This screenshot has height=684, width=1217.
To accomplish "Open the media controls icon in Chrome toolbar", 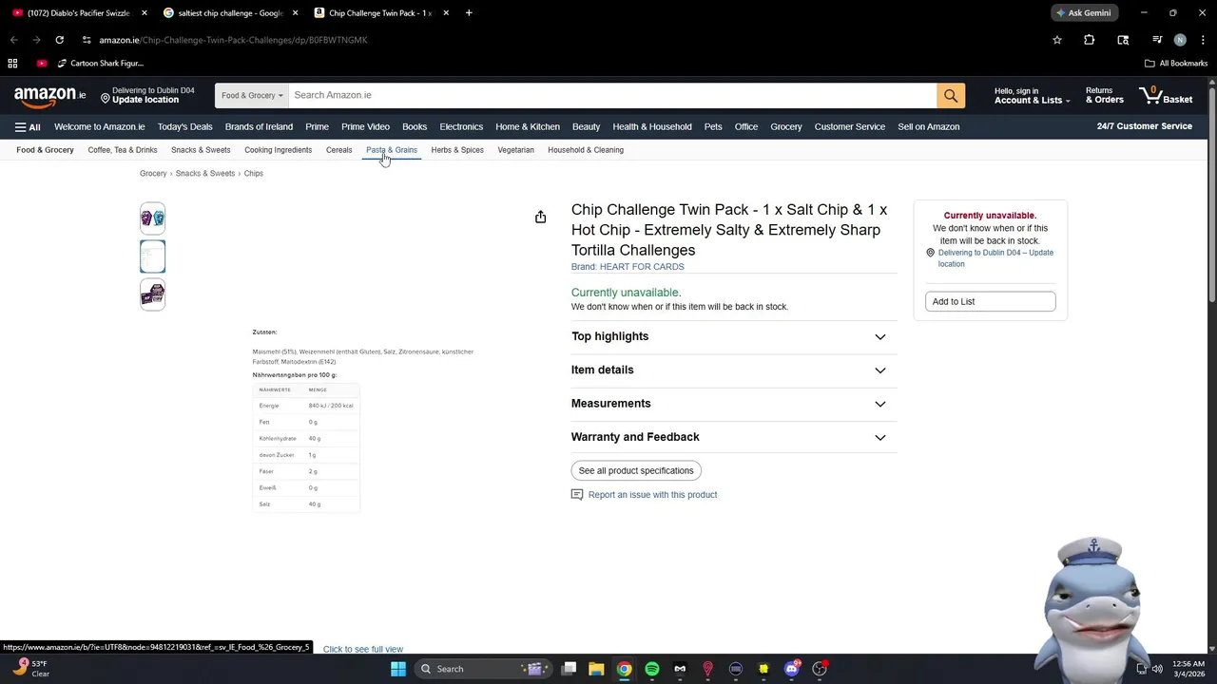I will [x=1157, y=40].
